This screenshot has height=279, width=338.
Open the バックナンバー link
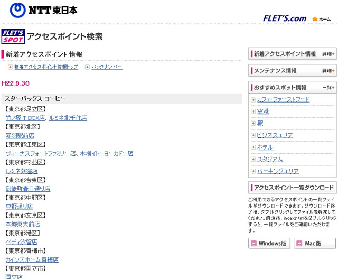coord(107,67)
